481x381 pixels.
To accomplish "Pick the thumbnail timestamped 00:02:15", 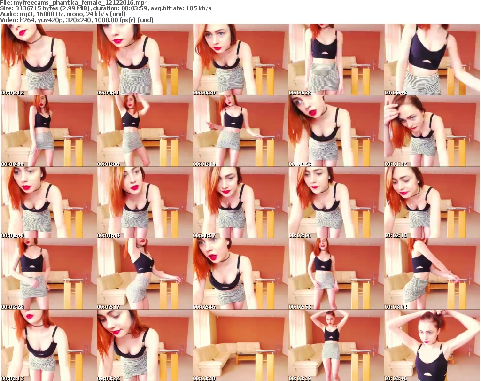I will [432, 202].
